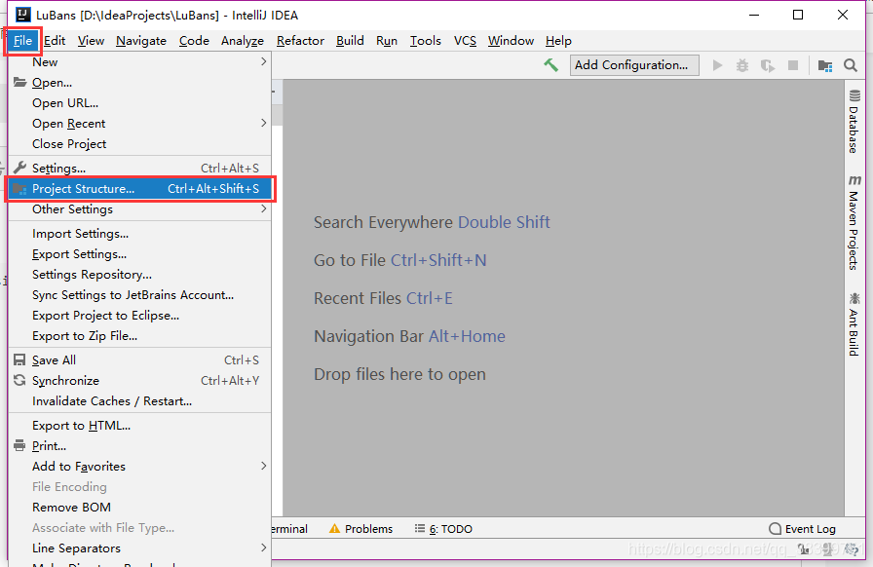Image resolution: width=873 pixels, height=567 pixels.
Task: Click the Alt+Home shortcut text
Action: tap(467, 336)
